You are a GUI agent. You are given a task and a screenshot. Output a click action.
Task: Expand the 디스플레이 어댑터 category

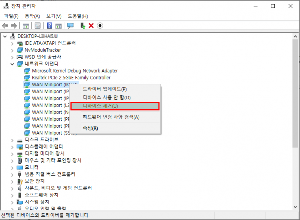tap(12, 146)
